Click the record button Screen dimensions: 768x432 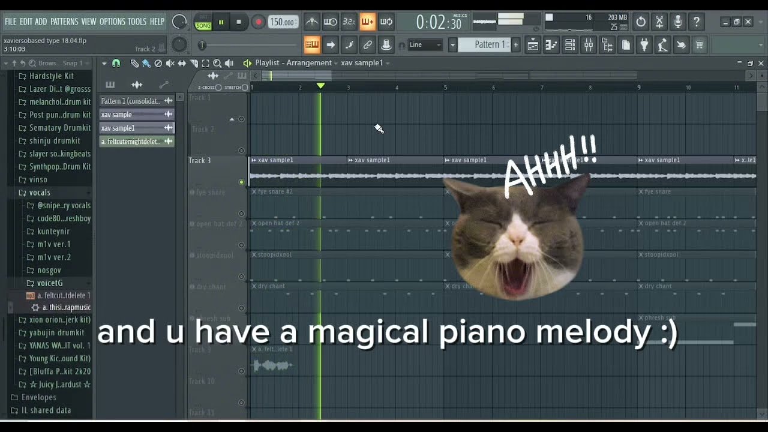258,23
